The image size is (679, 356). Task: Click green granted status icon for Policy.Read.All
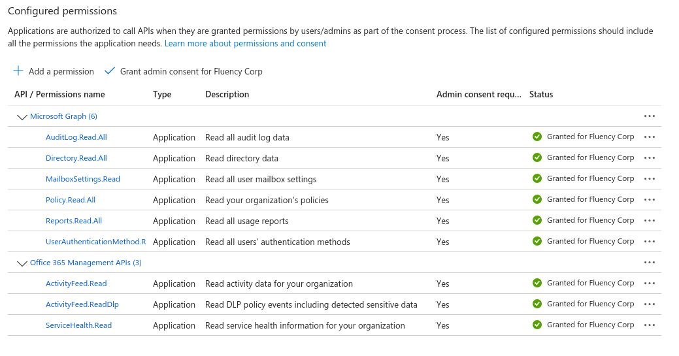click(537, 199)
